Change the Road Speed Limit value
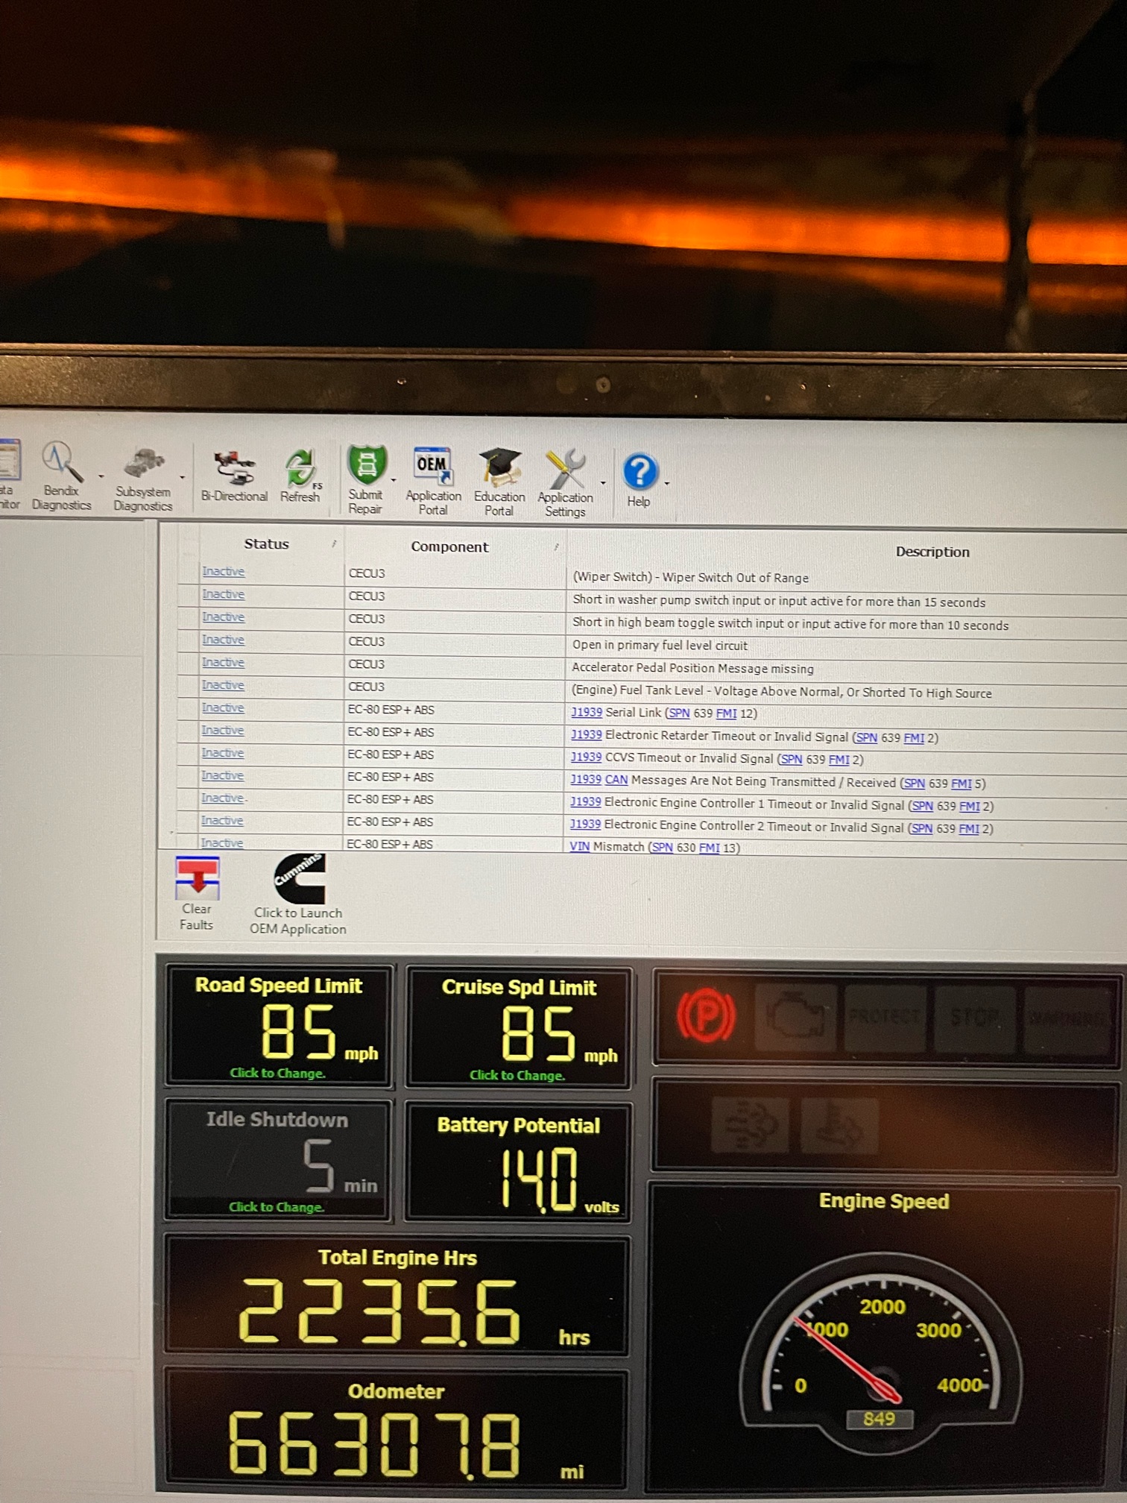Image resolution: width=1127 pixels, height=1503 pixels. click(x=277, y=1073)
